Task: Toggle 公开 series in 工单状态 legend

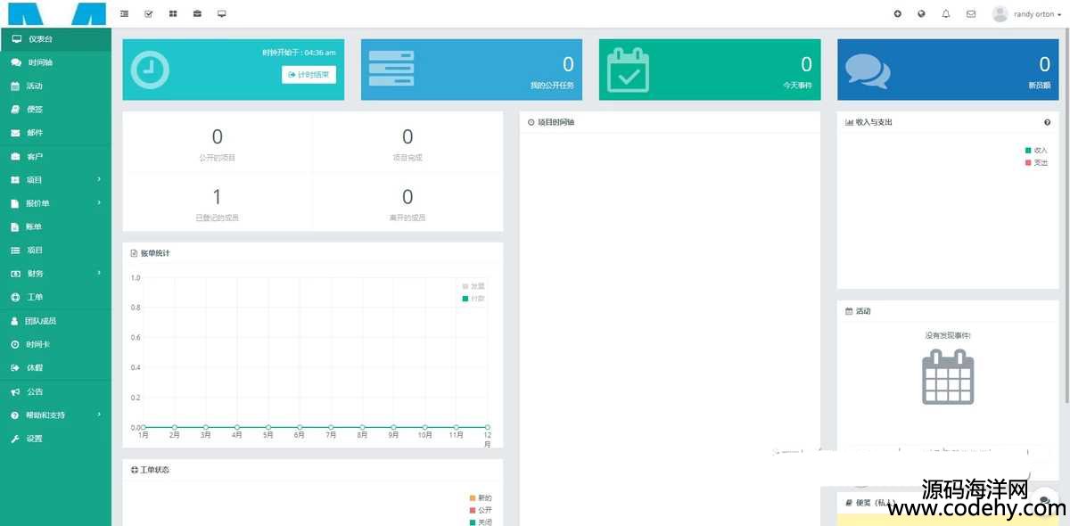Action: (x=481, y=510)
